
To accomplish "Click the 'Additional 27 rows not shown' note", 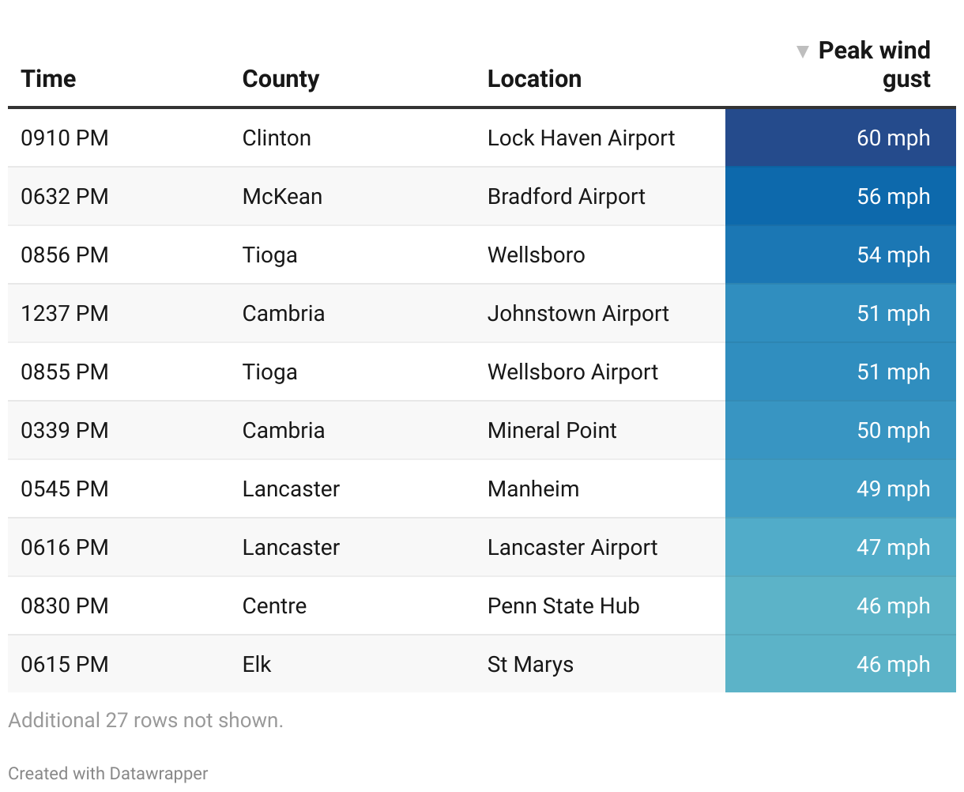I will coord(145,720).
